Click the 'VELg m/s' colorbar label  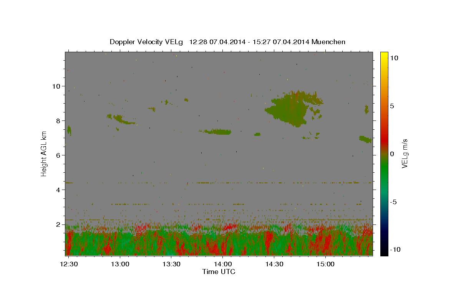[x=405, y=154]
